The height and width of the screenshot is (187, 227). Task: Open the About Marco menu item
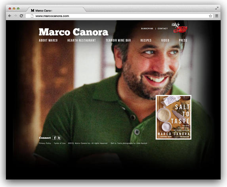[x=48, y=40]
